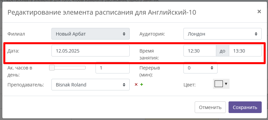
Task: Open the Цвет color picker swatch
Action: pyautogui.click(x=221, y=84)
